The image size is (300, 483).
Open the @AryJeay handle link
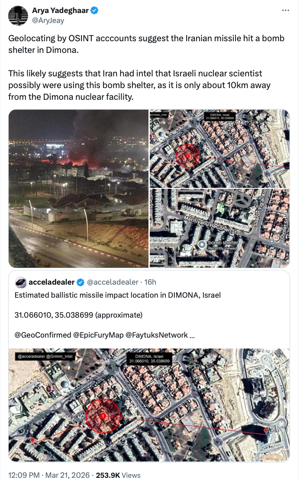(x=48, y=20)
